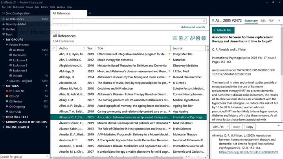Open a new library tab with plus

click(90, 13)
